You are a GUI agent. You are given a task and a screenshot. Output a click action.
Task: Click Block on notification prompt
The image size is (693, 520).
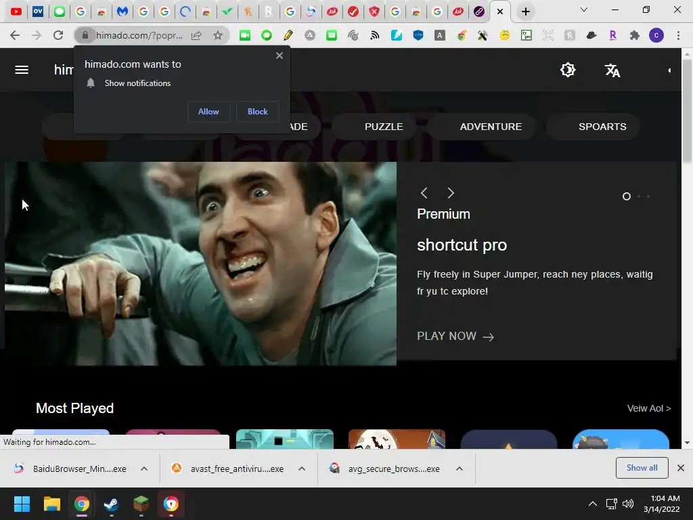(x=258, y=112)
